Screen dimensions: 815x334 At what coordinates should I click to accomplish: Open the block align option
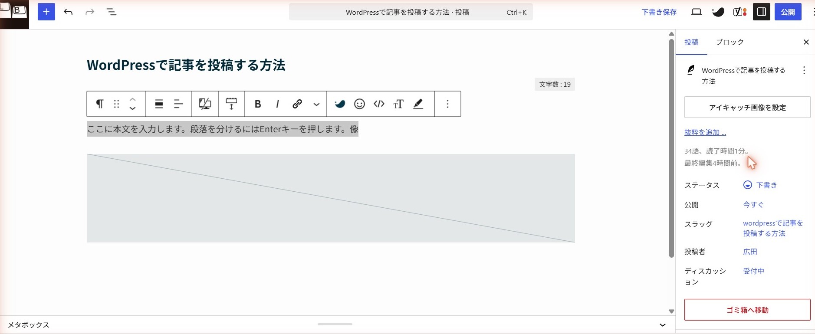pyautogui.click(x=159, y=104)
